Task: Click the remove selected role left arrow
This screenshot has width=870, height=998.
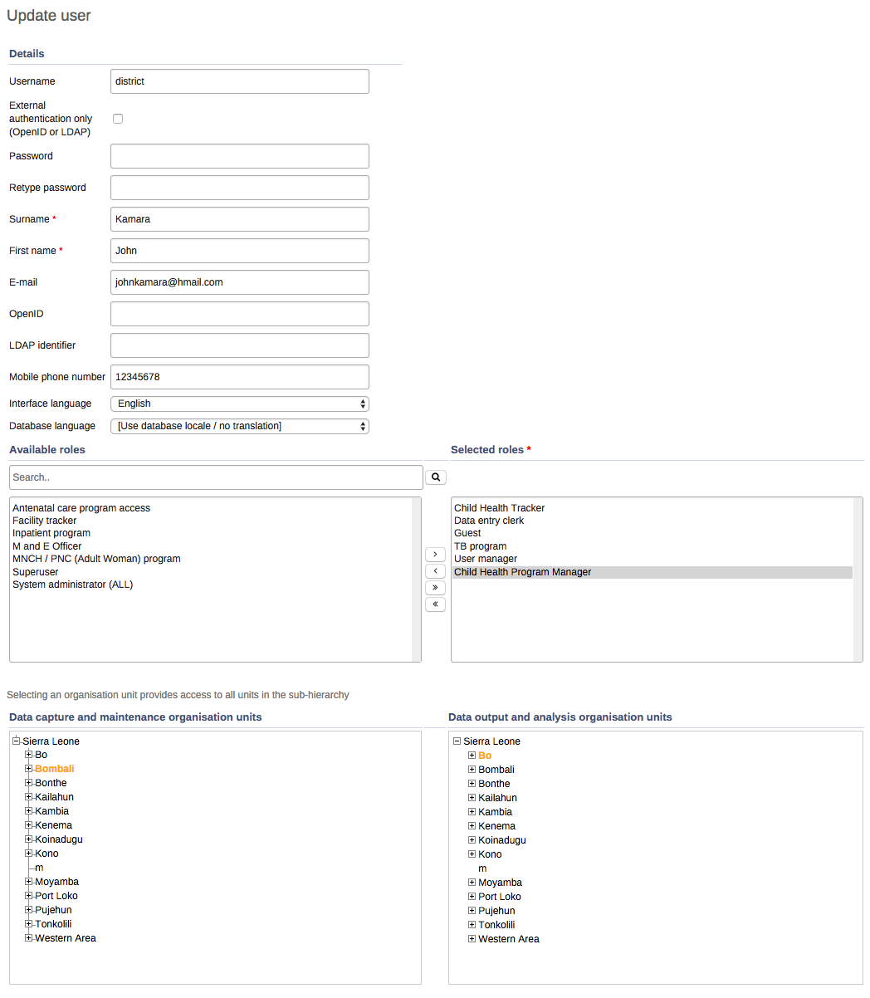Action: pyautogui.click(x=435, y=571)
